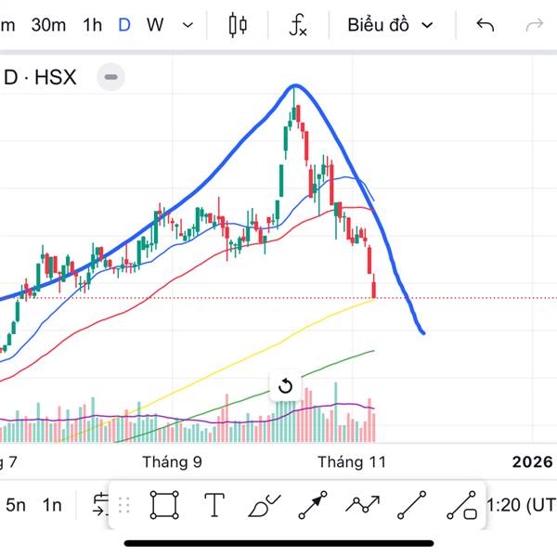Switch to the 30m timeframe
Screen dimensions: 557x557
click(x=48, y=25)
